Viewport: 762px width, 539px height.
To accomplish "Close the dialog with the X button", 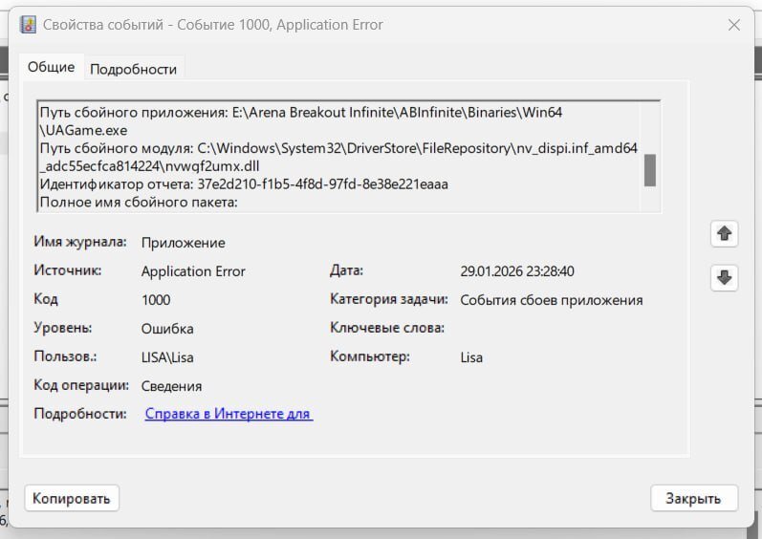I will (733, 25).
